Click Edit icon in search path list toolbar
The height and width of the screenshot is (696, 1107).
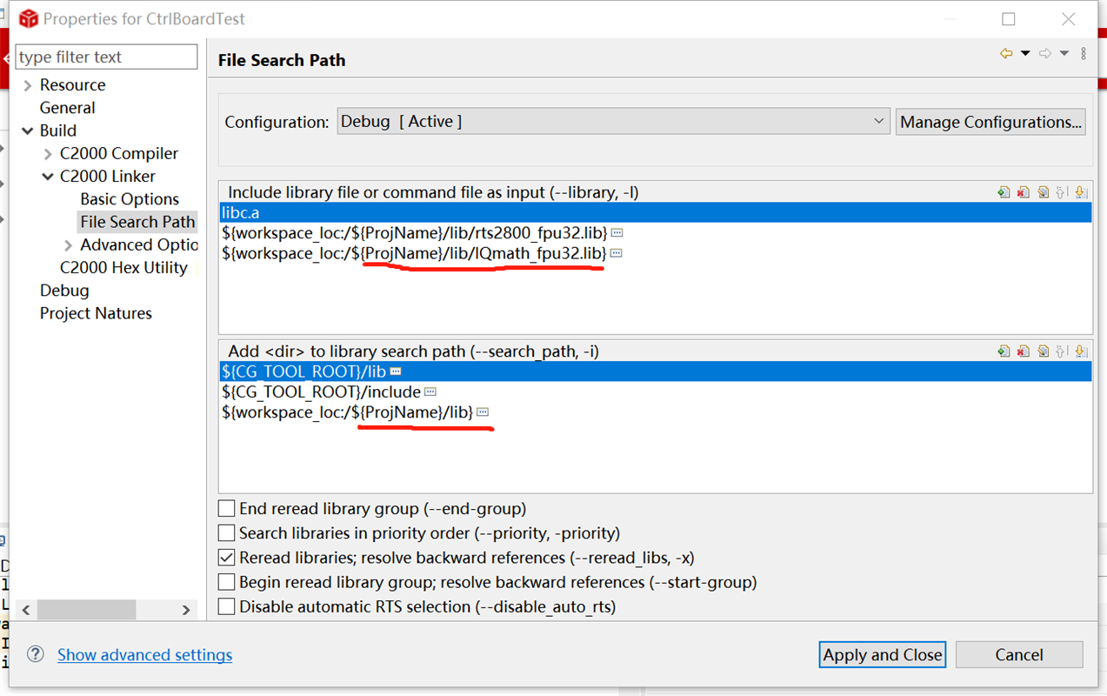click(1043, 351)
